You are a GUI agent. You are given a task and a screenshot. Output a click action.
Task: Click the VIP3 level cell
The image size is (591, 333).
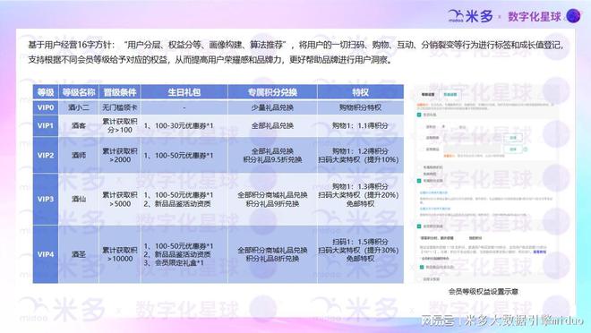tap(46, 199)
